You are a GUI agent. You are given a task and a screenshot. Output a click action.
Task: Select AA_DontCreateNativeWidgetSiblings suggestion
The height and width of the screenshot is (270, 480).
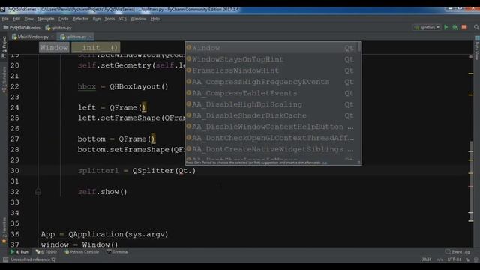[271, 149]
